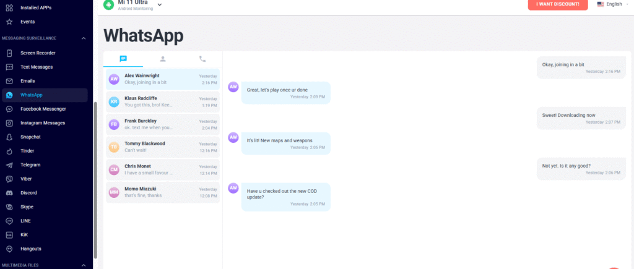Screen dimensions: 634x269
Task: Select the Snapchat ghost icon
Action: click(x=9, y=137)
